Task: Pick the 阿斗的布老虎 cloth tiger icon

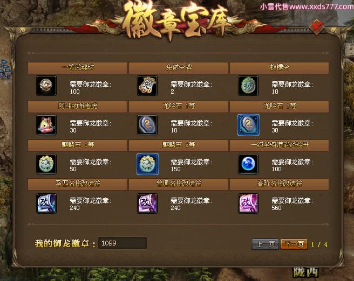Action: (46, 125)
